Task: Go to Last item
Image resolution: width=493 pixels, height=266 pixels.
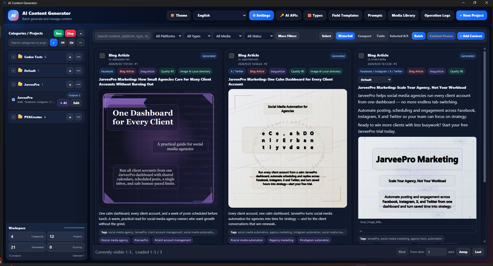Action: tap(478, 252)
